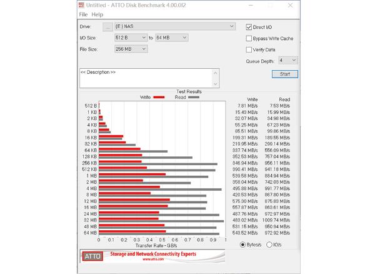Click the 128 KB row label in chart

point(89,156)
